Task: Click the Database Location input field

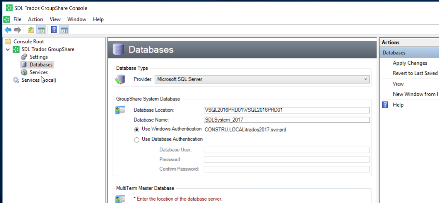Action: click(x=287, y=110)
